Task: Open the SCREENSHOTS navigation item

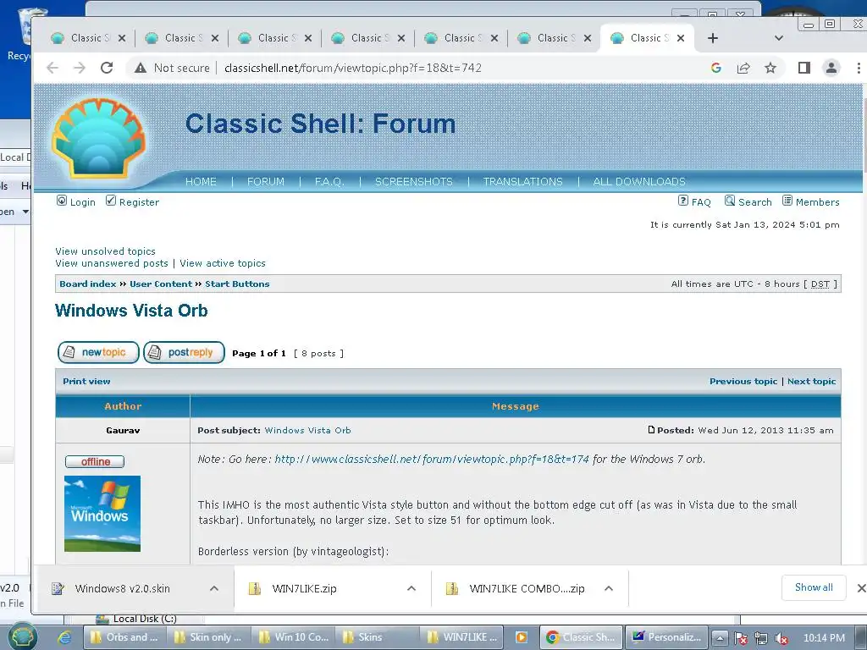Action: pos(413,181)
